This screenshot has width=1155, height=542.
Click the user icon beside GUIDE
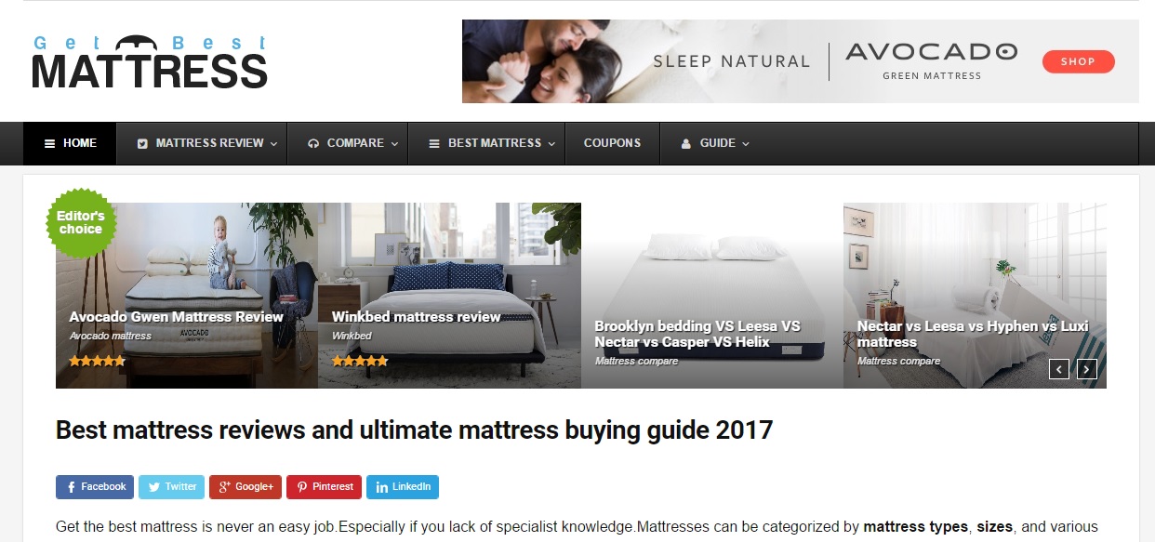coord(686,144)
